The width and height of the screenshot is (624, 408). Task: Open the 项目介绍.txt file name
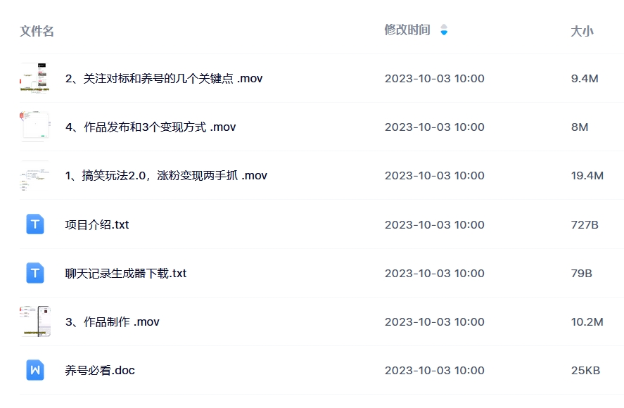tap(97, 225)
